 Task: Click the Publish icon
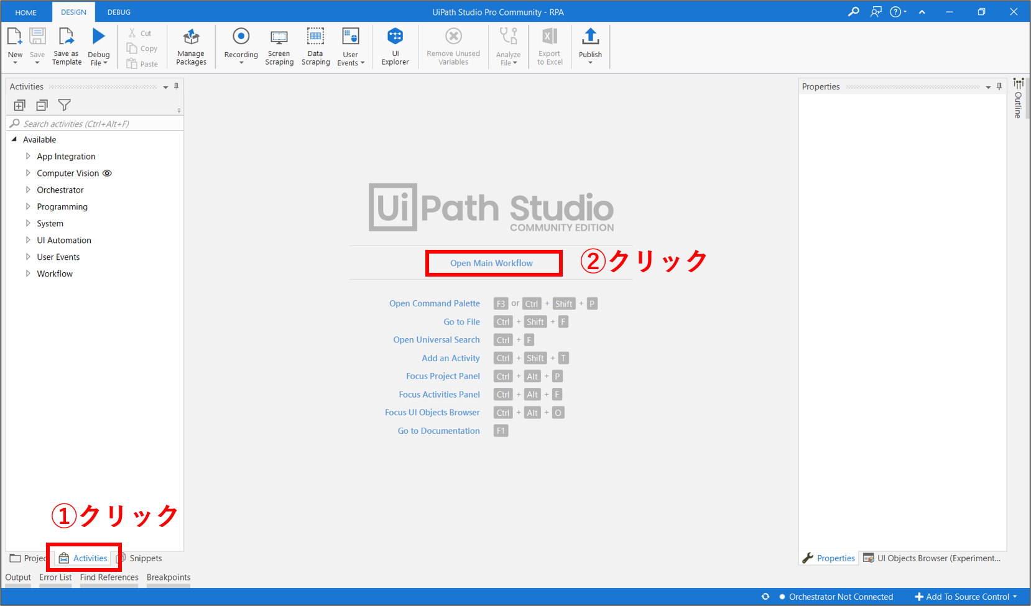click(x=590, y=37)
